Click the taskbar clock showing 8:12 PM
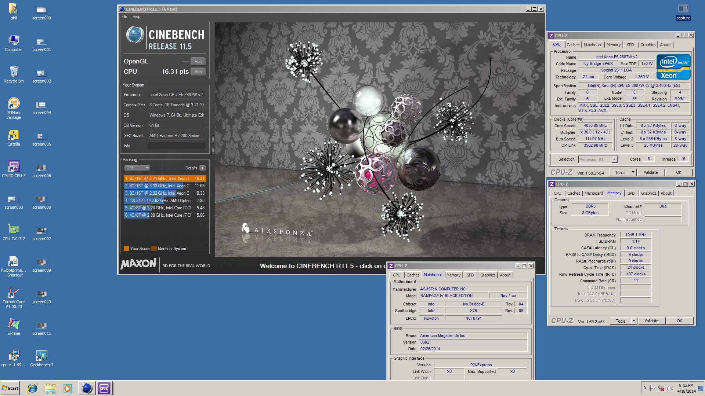This screenshot has width=705, height=396. point(686,388)
